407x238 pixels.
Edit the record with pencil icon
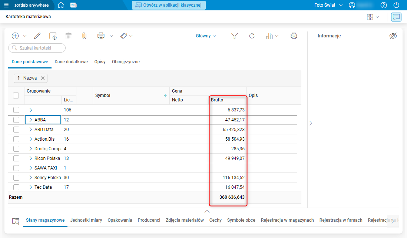[x=37, y=36]
